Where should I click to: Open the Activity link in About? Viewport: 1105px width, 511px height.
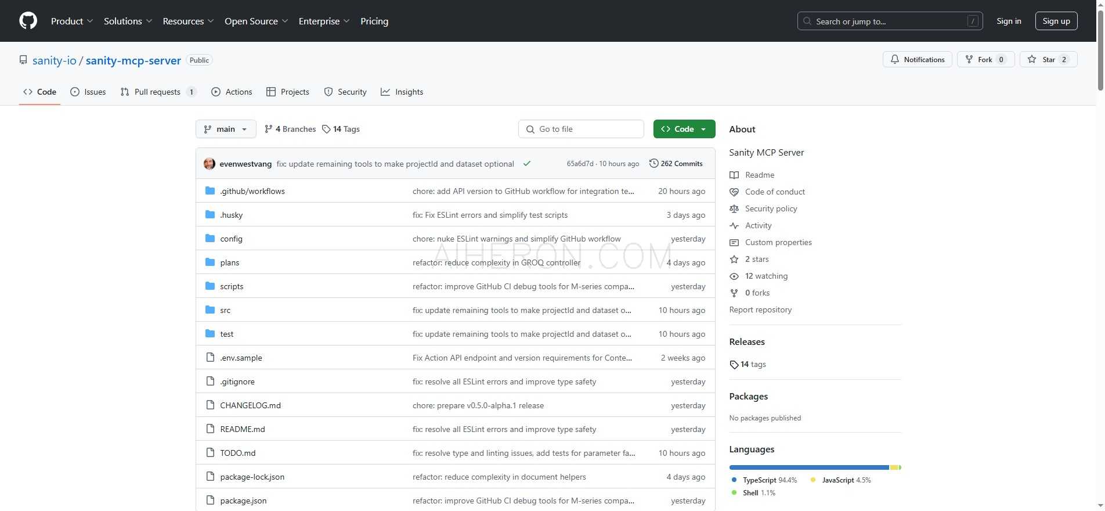coord(758,225)
